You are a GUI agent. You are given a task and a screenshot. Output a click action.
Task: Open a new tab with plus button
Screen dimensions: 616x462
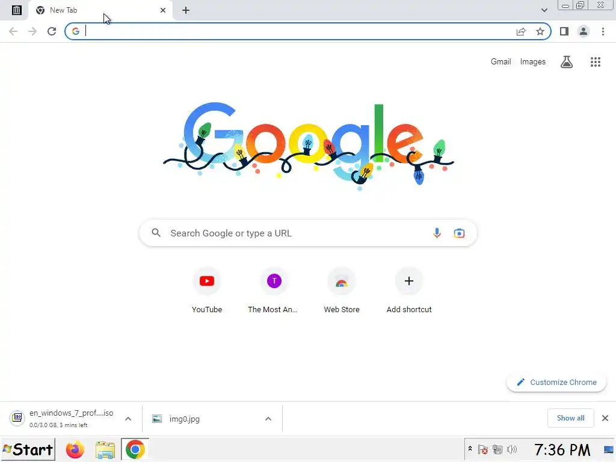[x=186, y=10]
